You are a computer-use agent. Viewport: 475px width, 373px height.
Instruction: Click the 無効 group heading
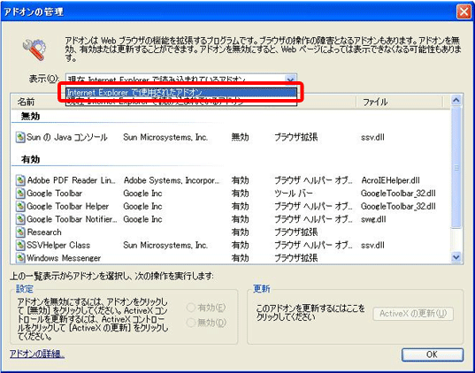(30, 116)
